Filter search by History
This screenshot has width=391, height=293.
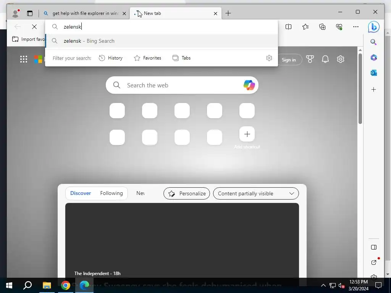[111, 58]
